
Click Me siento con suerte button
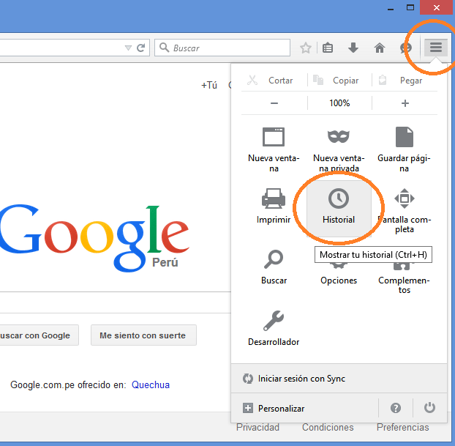coord(143,335)
